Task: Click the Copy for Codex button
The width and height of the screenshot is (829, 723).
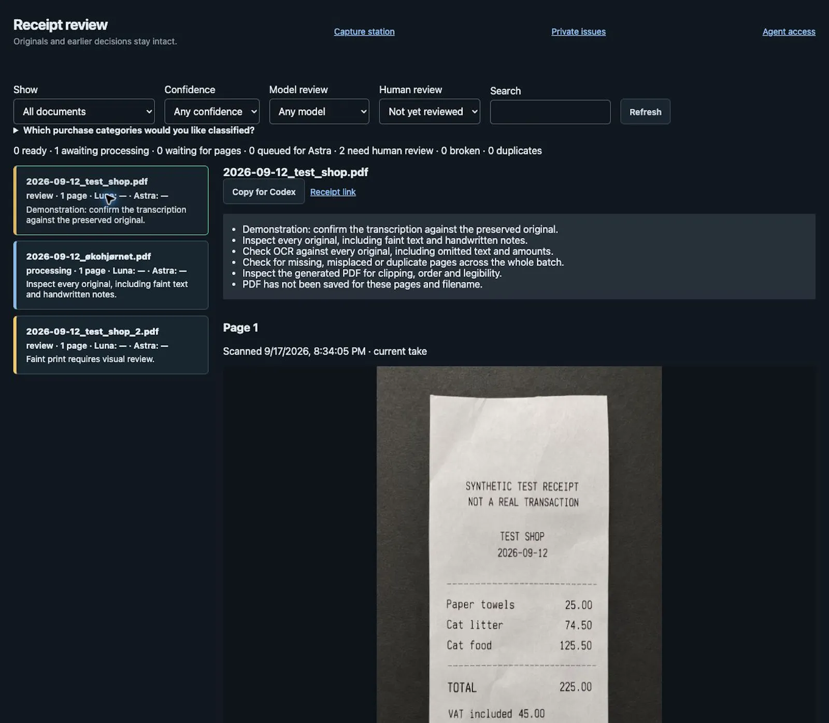Action: pyautogui.click(x=264, y=192)
